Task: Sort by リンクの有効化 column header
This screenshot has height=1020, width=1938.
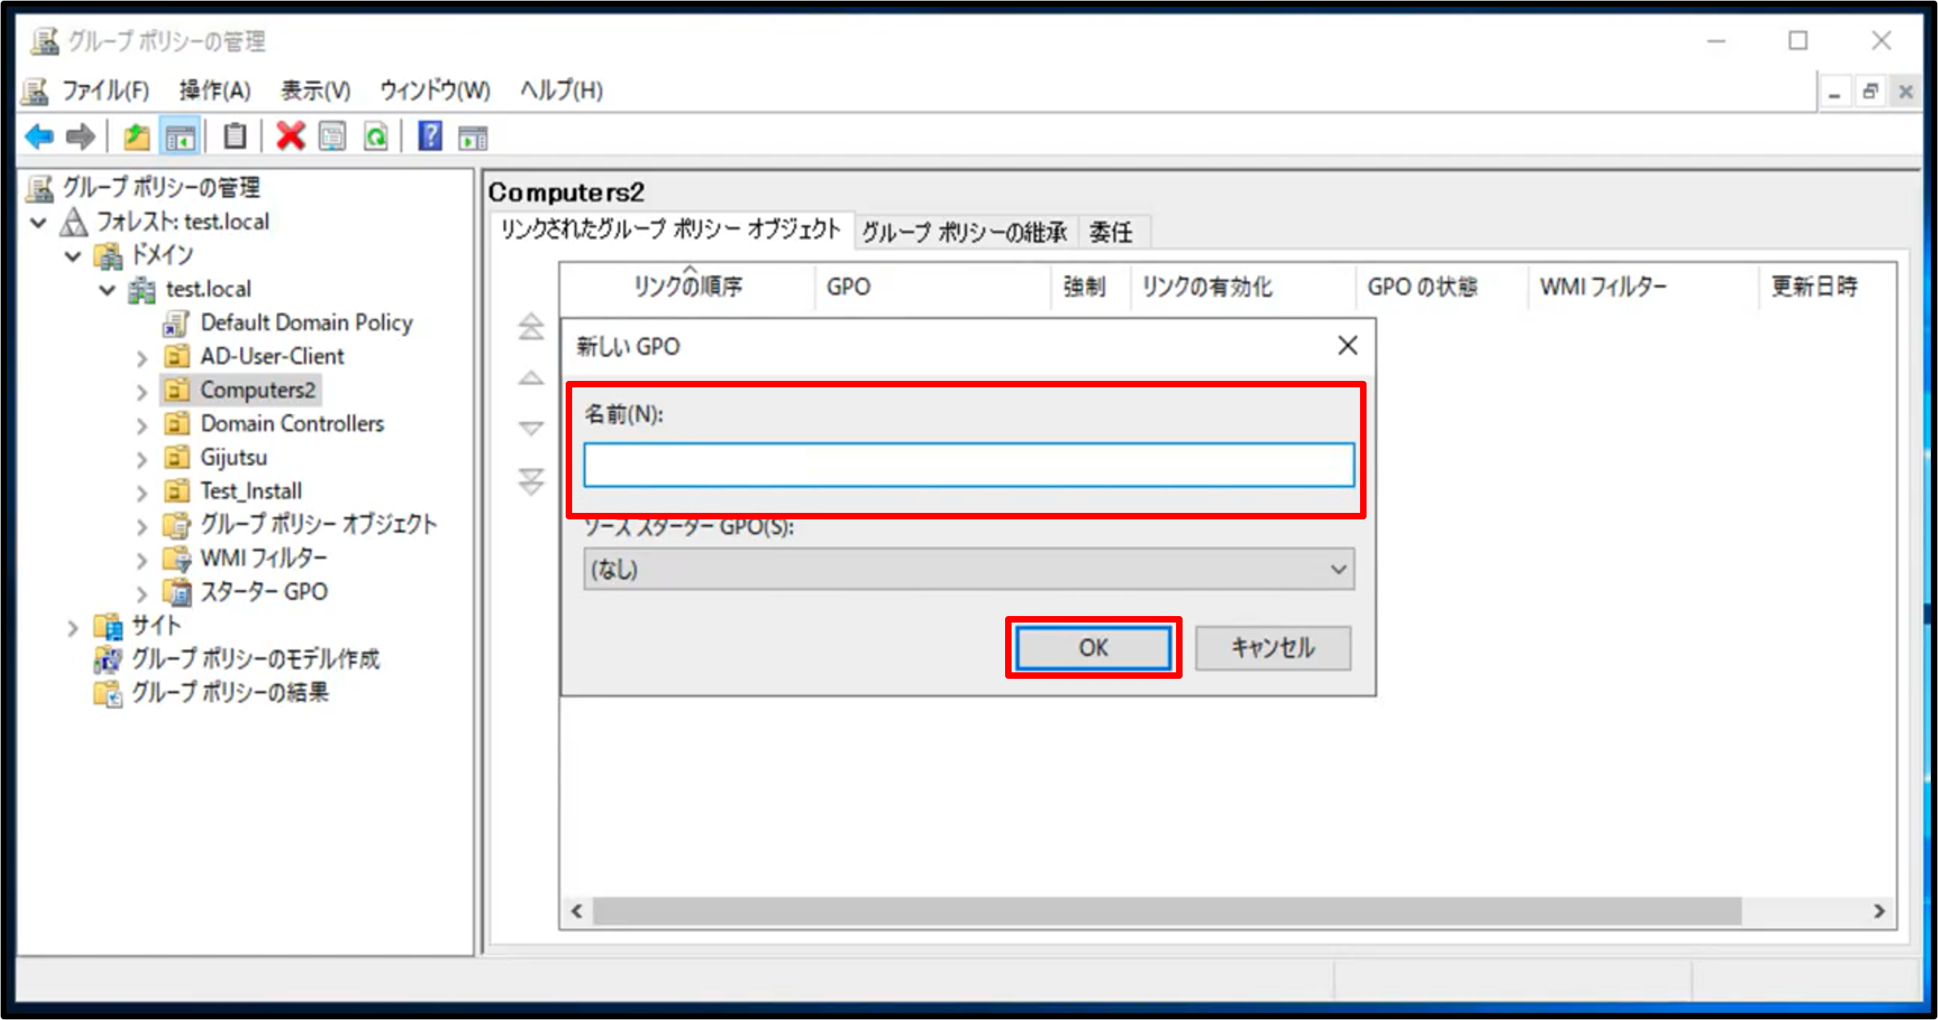Action: click(1243, 286)
